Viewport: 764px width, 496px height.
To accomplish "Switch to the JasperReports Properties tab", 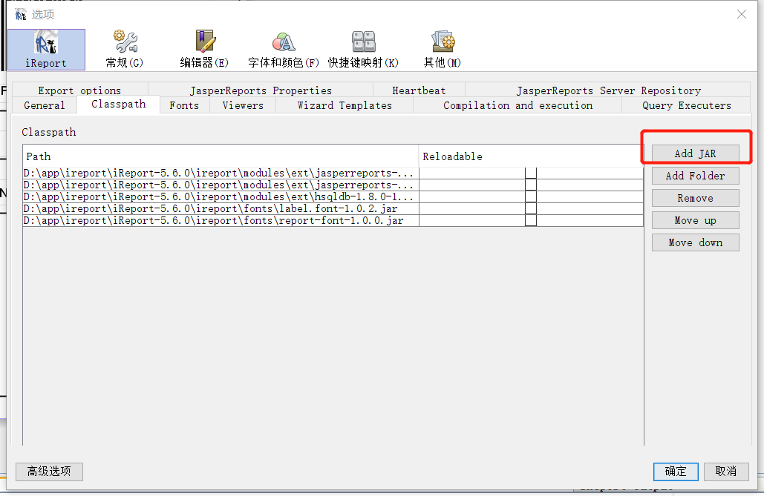I will pos(261,90).
